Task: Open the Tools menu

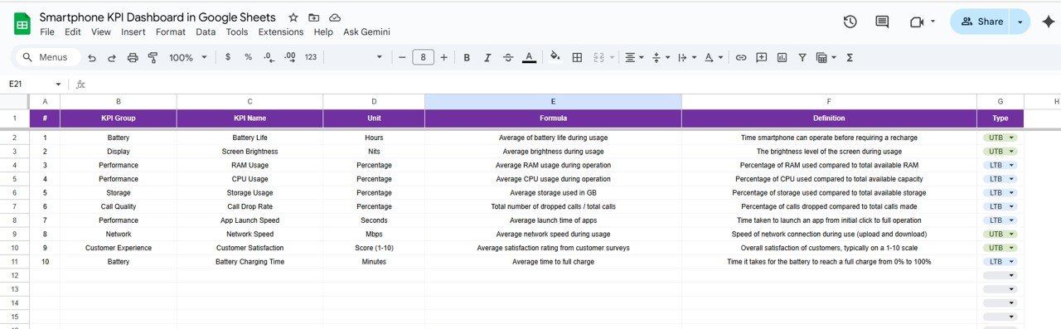Action: (237, 31)
